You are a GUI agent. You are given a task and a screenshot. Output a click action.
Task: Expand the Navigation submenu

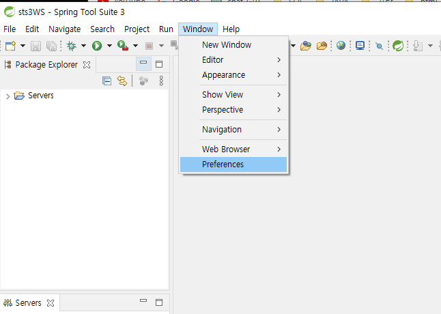[233, 130]
